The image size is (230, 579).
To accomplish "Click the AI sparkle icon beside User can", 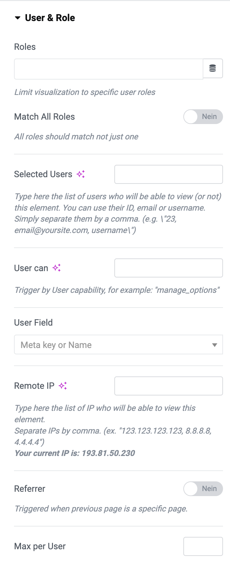I will click(x=57, y=268).
